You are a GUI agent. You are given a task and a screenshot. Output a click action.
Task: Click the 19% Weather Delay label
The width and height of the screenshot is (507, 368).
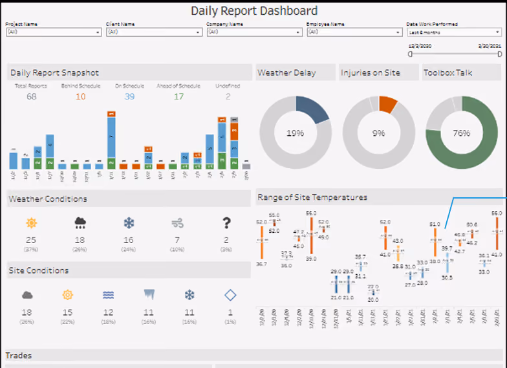295,133
